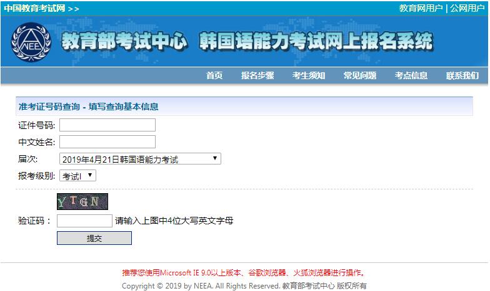The height and width of the screenshot is (291, 490).
Task: Open the 首页 menu item
Action: 214,75
